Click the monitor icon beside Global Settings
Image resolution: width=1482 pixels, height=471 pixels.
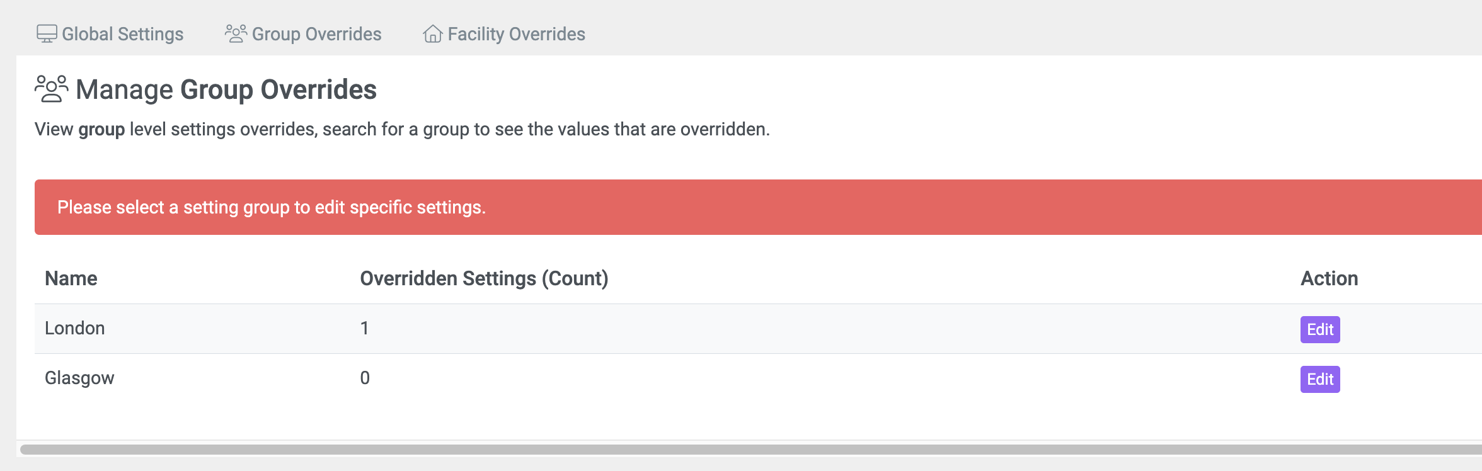[47, 34]
